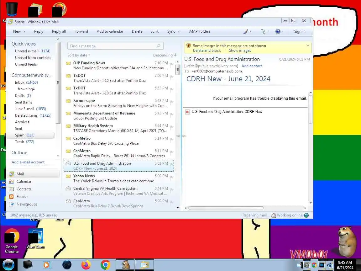
Task: Click the folder pane vertical scrollbar
Action: click(x=58, y=82)
